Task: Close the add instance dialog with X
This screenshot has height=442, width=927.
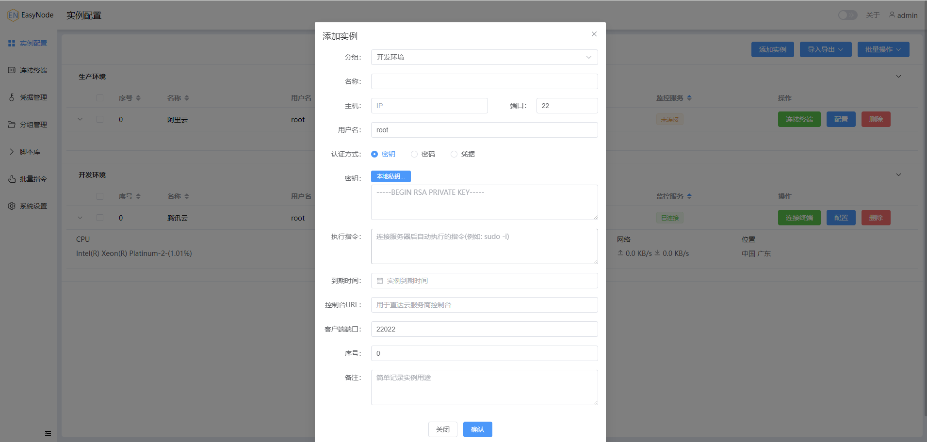Action: [x=594, y=34]
